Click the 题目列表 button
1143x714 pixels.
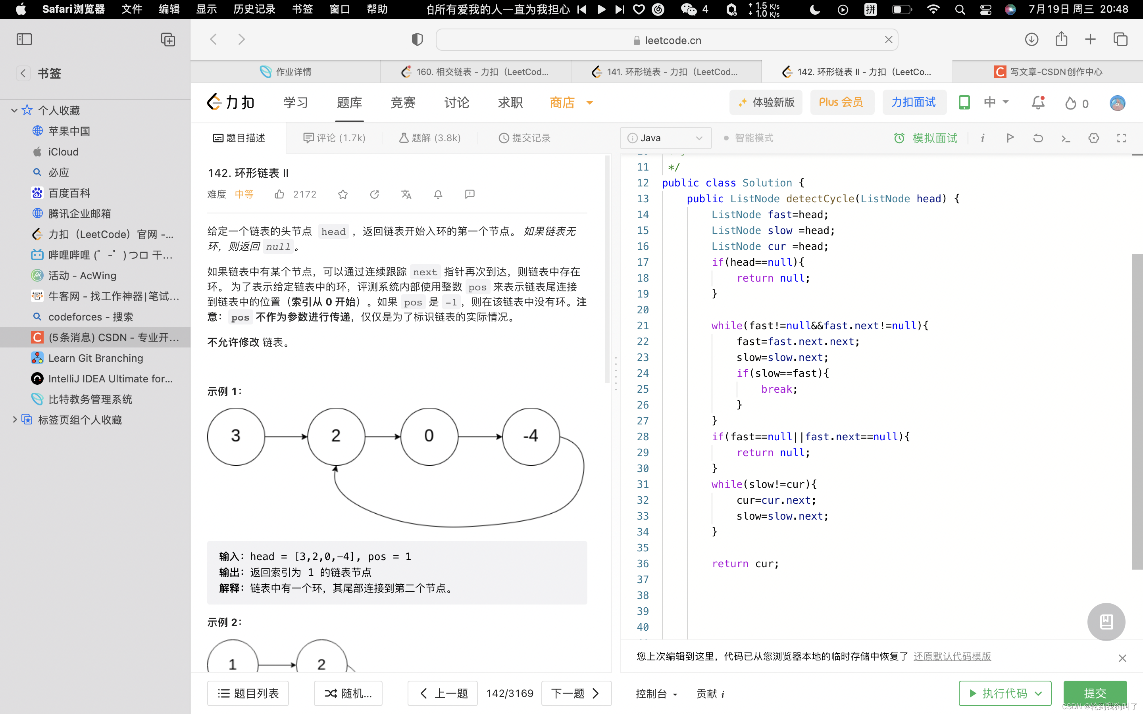248,693
